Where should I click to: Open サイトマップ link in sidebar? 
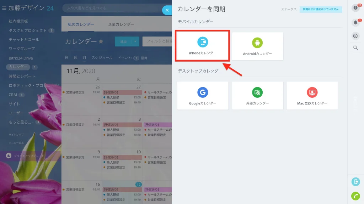point(16,135)
